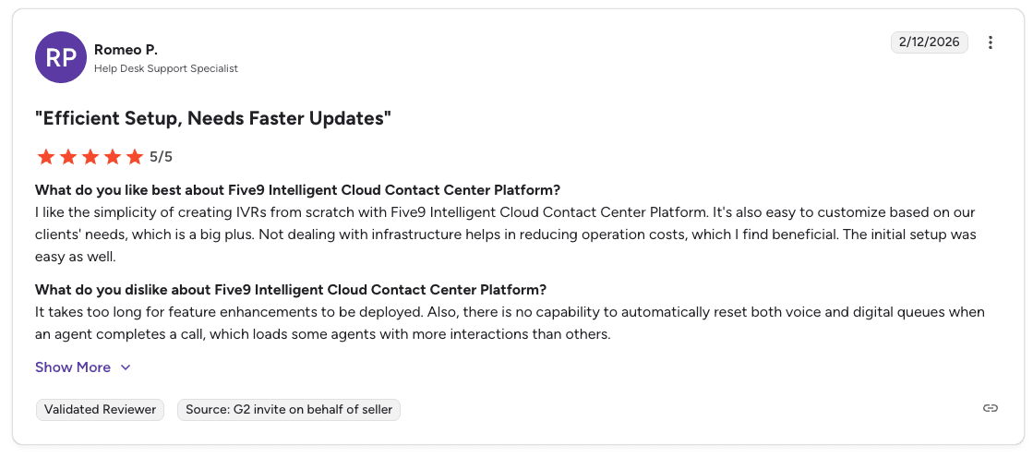Click the RP avatar circle
1033x457 pixels.
click(61, 57)
